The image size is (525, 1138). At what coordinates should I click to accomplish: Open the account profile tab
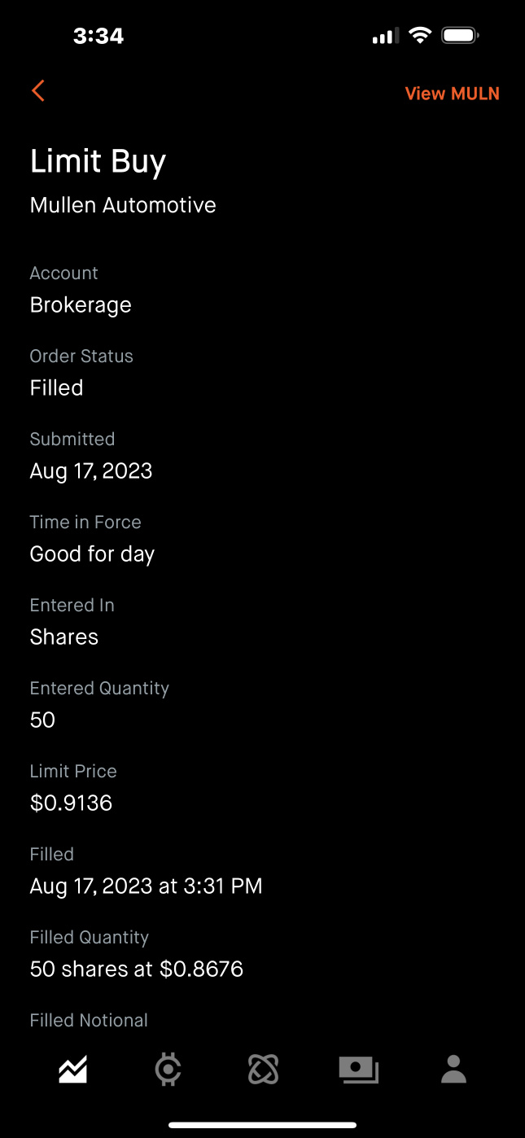[453, 1070]
